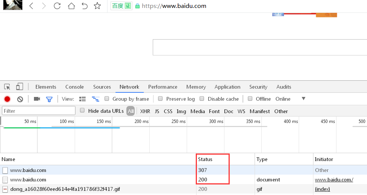Toggle the filter funnel icon
Image resolution: width=367 pixels, height=195 pixels.
[49, 99]
